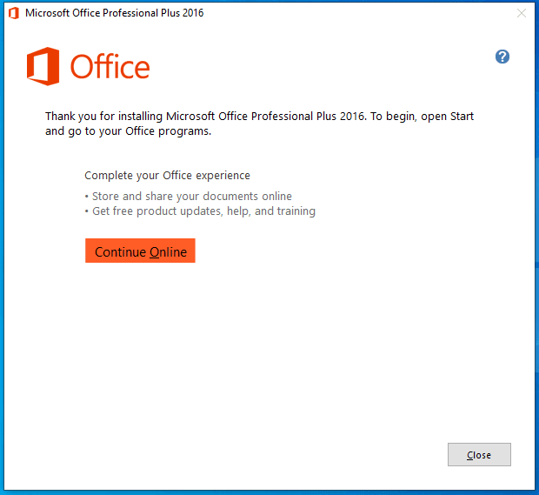Click the "Complete your Office experience" heading

(x=167, y=176)
